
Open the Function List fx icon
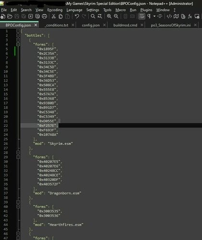coord(190,16)
